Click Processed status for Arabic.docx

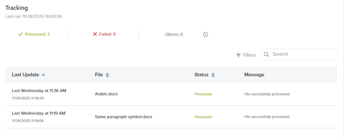203,94
